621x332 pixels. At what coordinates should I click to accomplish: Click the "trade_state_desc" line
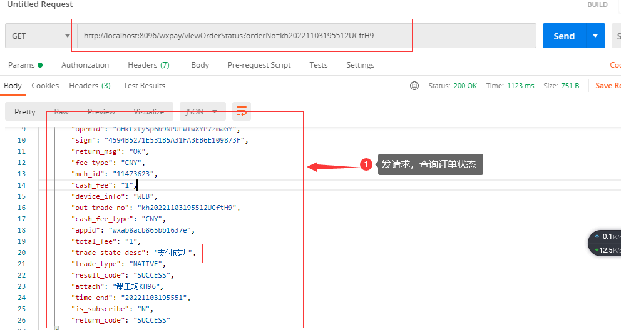(133, 253)
